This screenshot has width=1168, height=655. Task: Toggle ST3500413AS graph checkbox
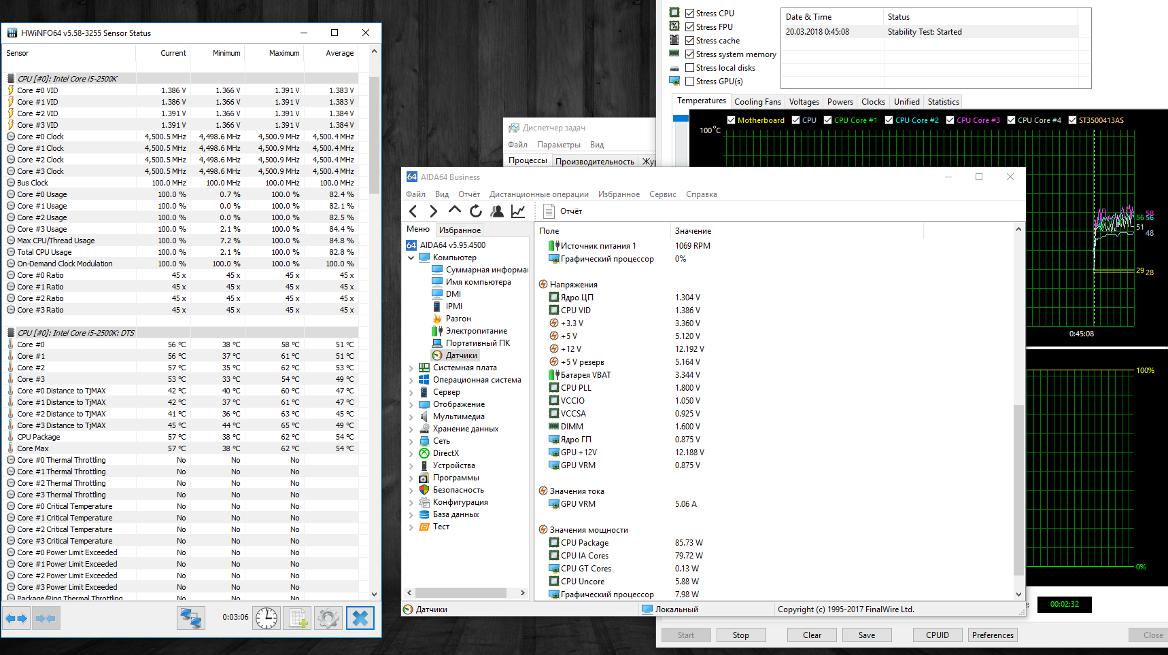(x=1072, y=120)
